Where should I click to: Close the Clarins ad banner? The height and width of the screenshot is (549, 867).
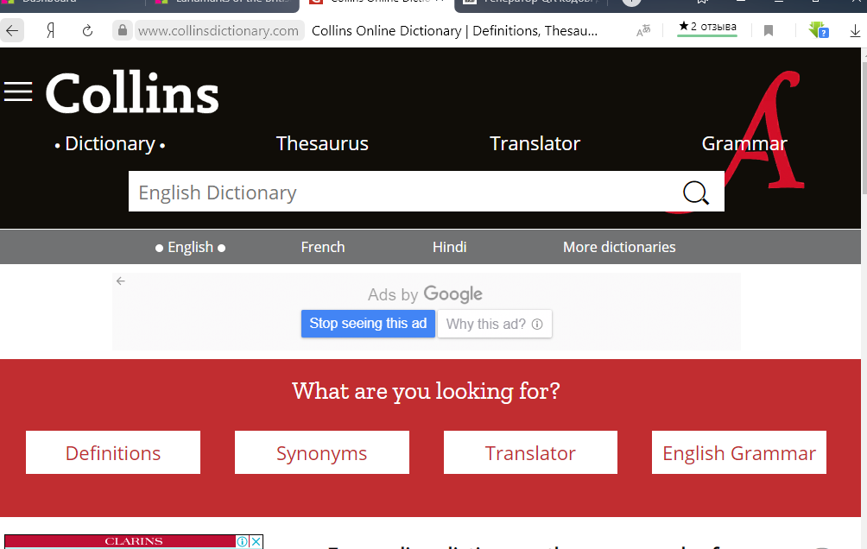pyautogui.click(x=256, y=542)
